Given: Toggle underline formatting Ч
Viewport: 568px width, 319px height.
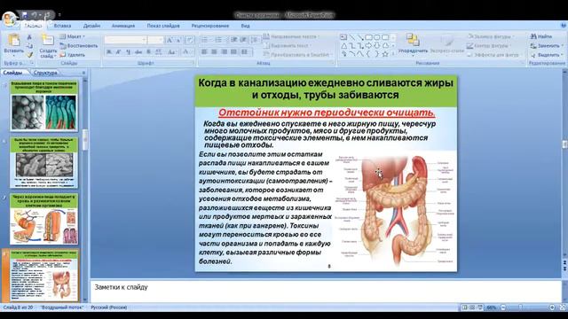Looking at the screenshot, I should 128,52.
